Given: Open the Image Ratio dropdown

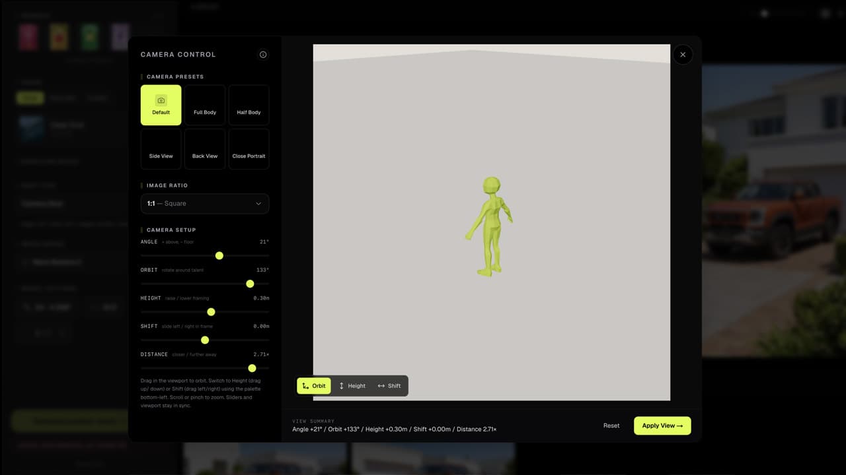Looking at the screenshot, I should pyautogui.click(x=205, y=204).
